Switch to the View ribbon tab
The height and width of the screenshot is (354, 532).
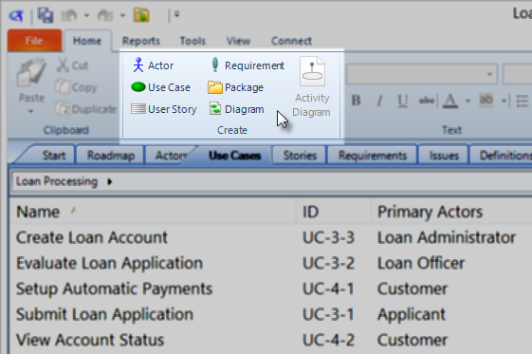(x=239, y=41)
